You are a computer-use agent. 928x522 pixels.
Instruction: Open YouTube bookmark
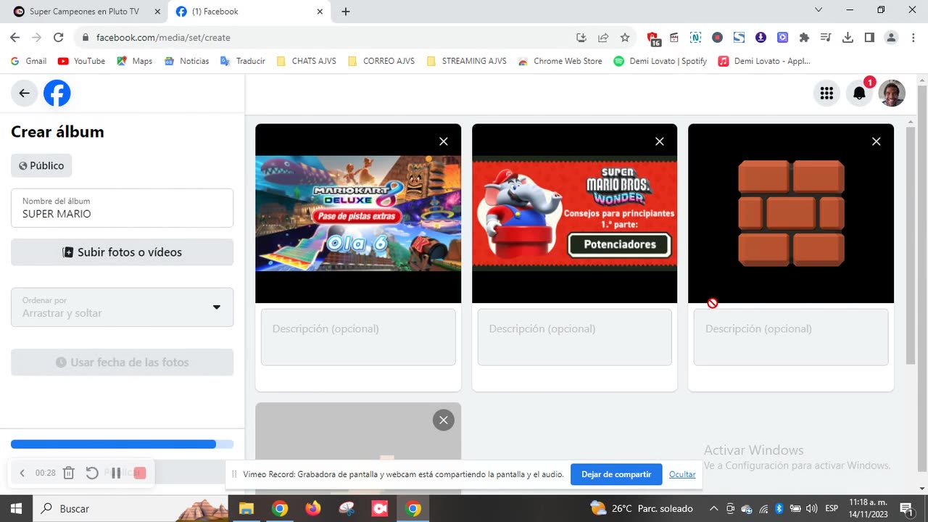pos(81,61)
